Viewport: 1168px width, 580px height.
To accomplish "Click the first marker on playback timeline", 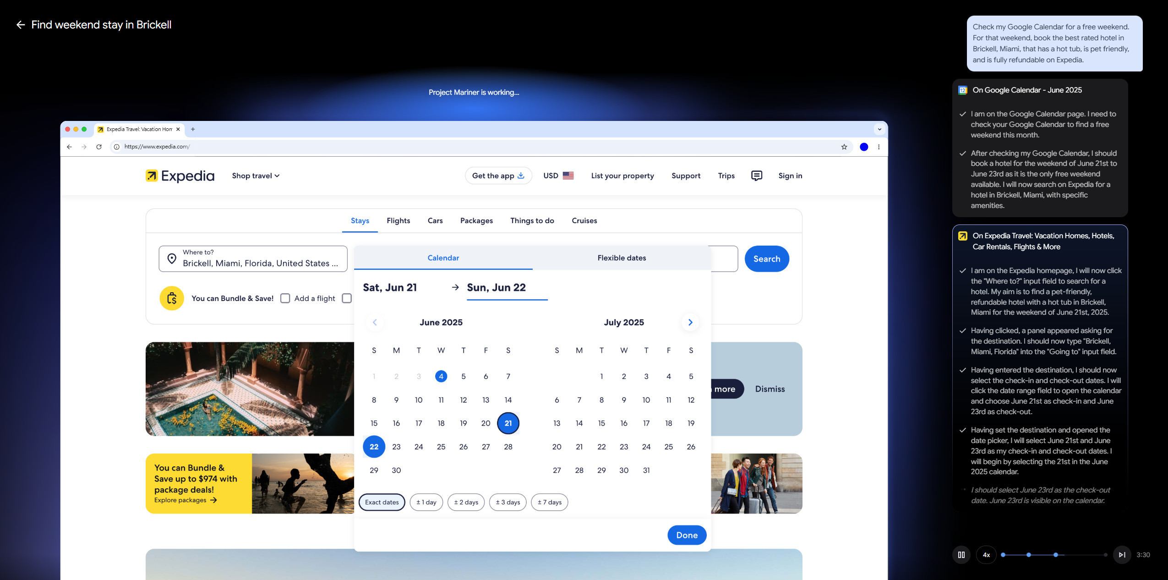I will coord(1003,555).
